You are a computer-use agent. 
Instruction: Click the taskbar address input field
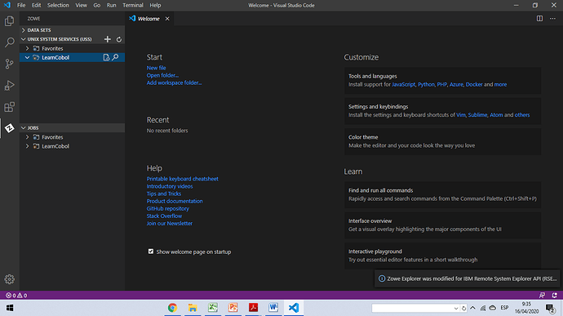click(412, 309)
